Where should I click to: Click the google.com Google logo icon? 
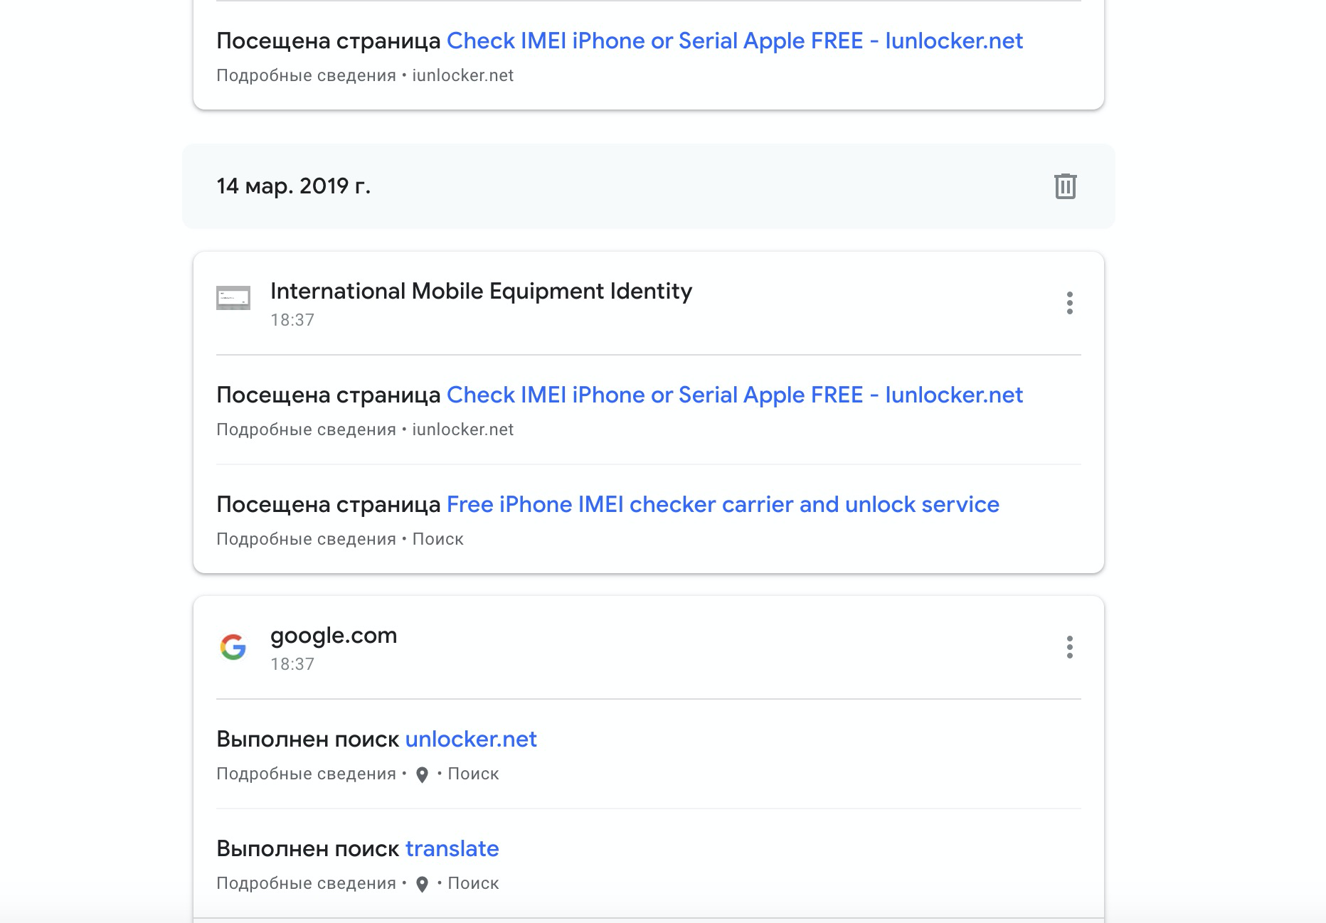[x=233, y=647]
